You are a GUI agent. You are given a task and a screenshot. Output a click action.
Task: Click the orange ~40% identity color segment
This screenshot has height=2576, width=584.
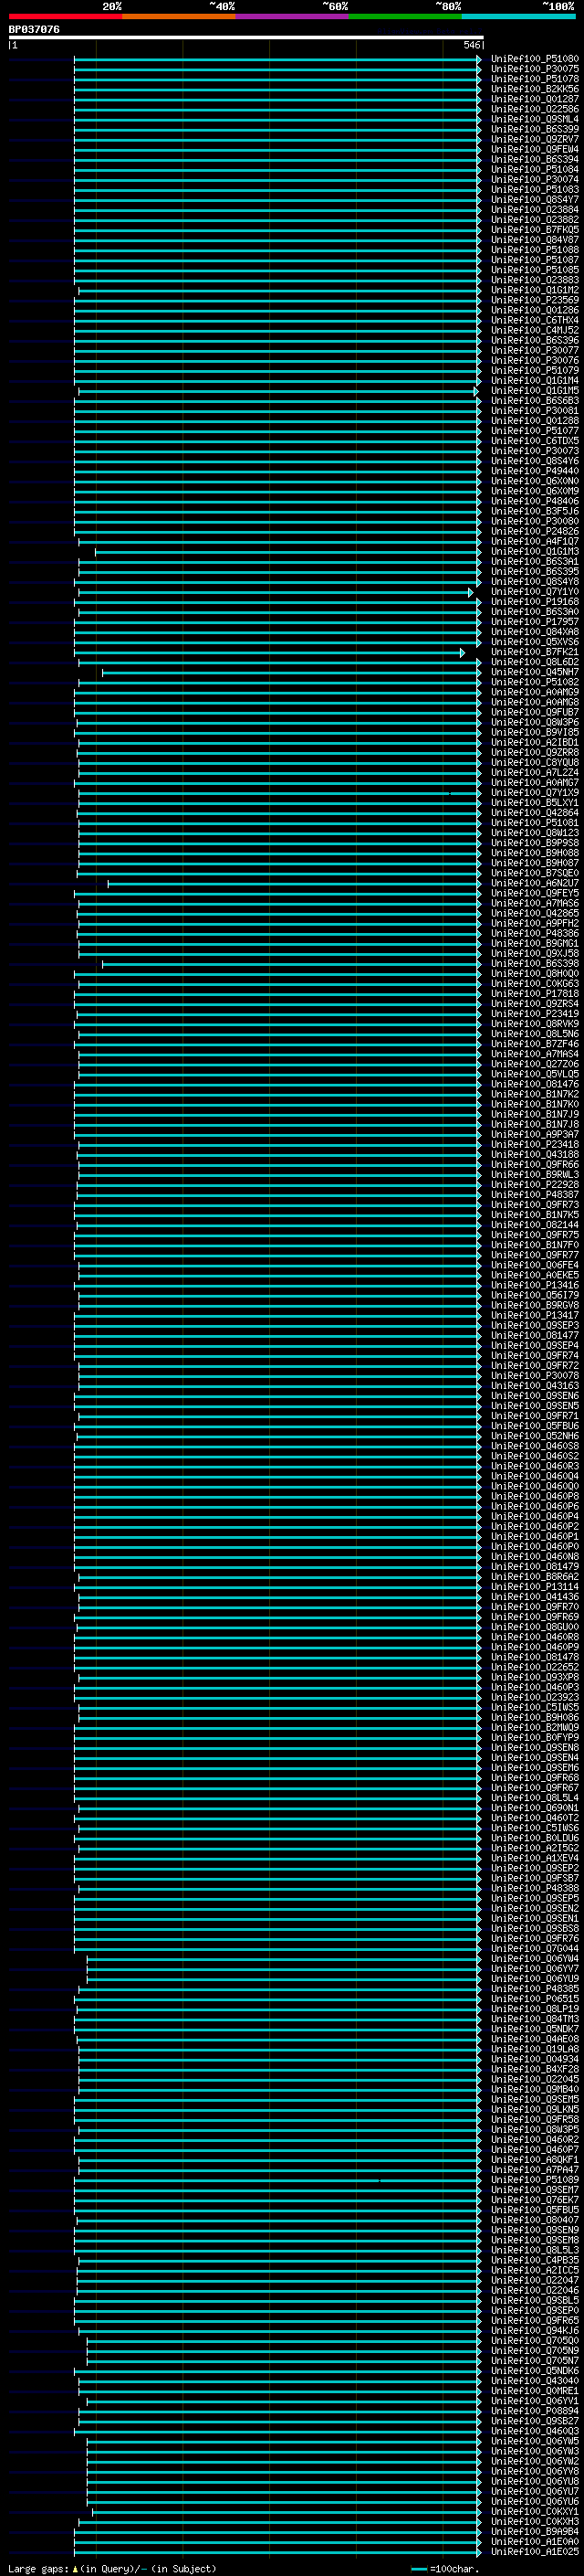[x=179, y=16]
